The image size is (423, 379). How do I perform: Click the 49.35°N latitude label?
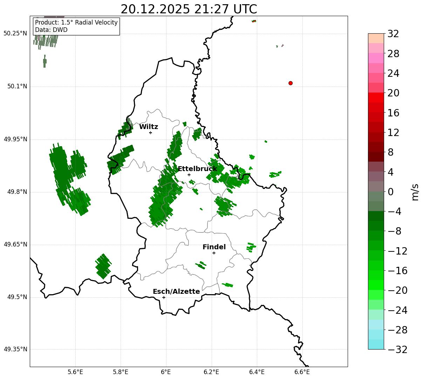coord(15,350)
